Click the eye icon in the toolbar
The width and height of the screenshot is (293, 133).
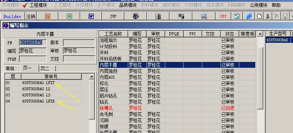tap(136, 16)
